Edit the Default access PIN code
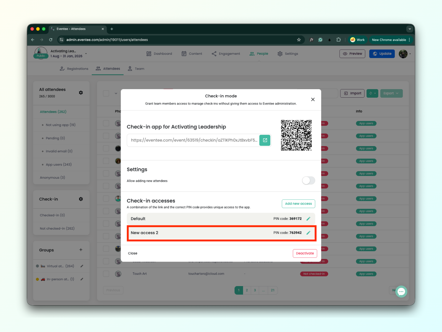 click(308, 219)
